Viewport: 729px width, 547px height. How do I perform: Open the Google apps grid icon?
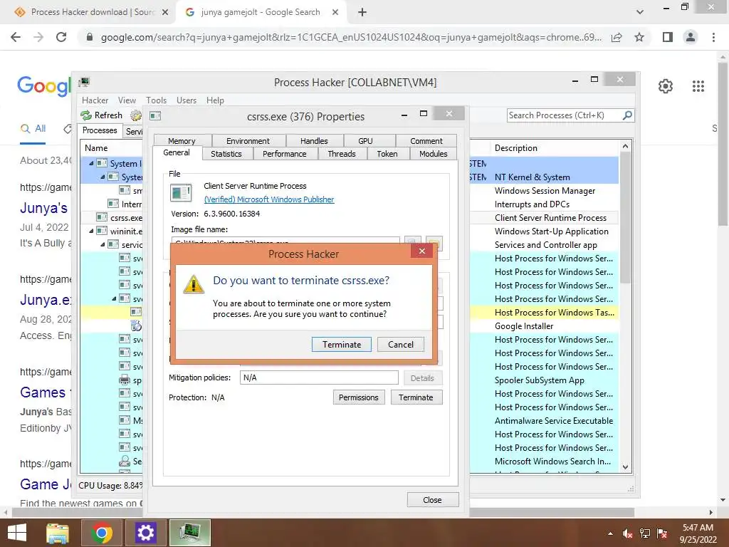point(698,86)
